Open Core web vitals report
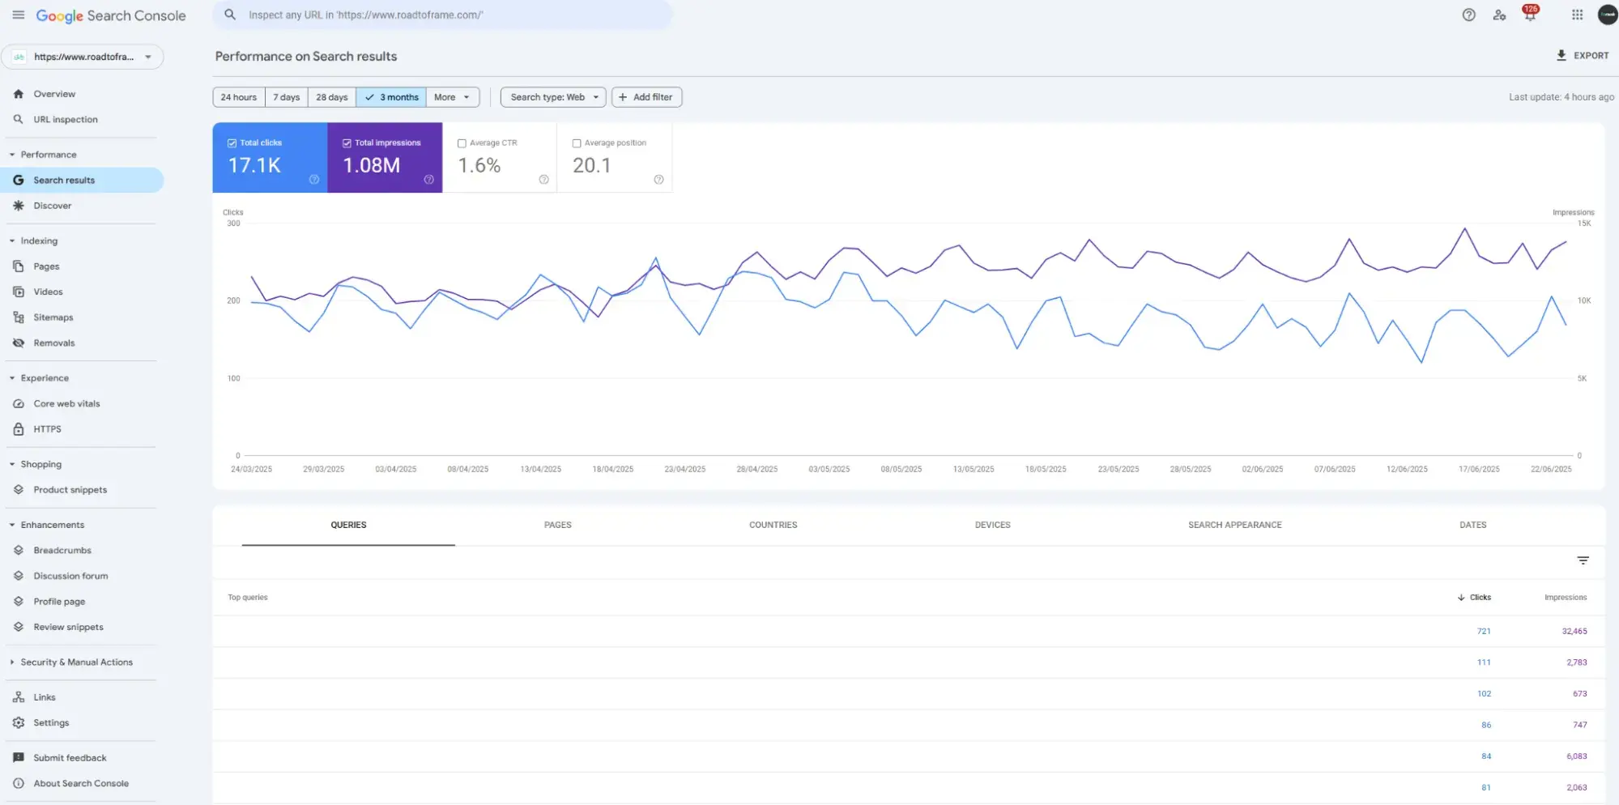 tap(66, 402)
